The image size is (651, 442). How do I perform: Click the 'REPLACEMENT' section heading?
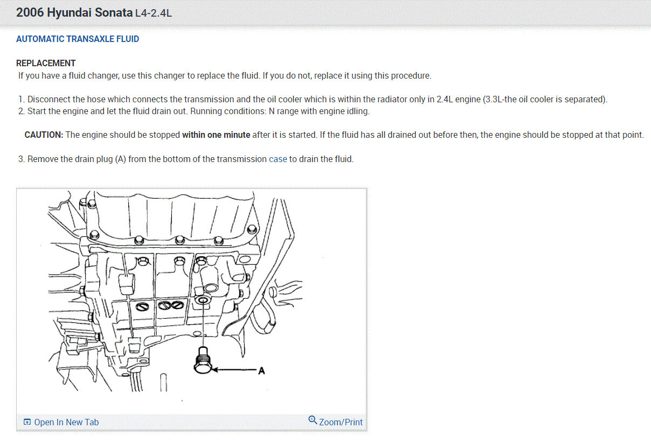click(46, 63)
